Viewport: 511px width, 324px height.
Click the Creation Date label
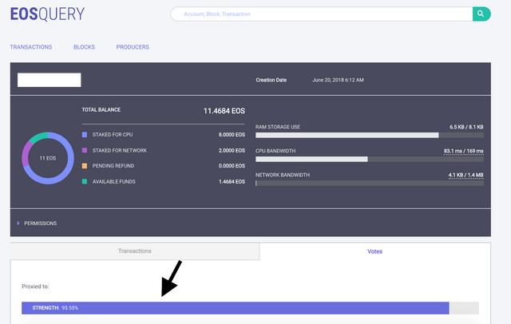point(271,80)
